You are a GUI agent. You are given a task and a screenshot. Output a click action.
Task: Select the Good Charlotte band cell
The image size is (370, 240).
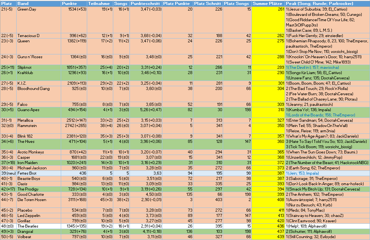(39, 194)
